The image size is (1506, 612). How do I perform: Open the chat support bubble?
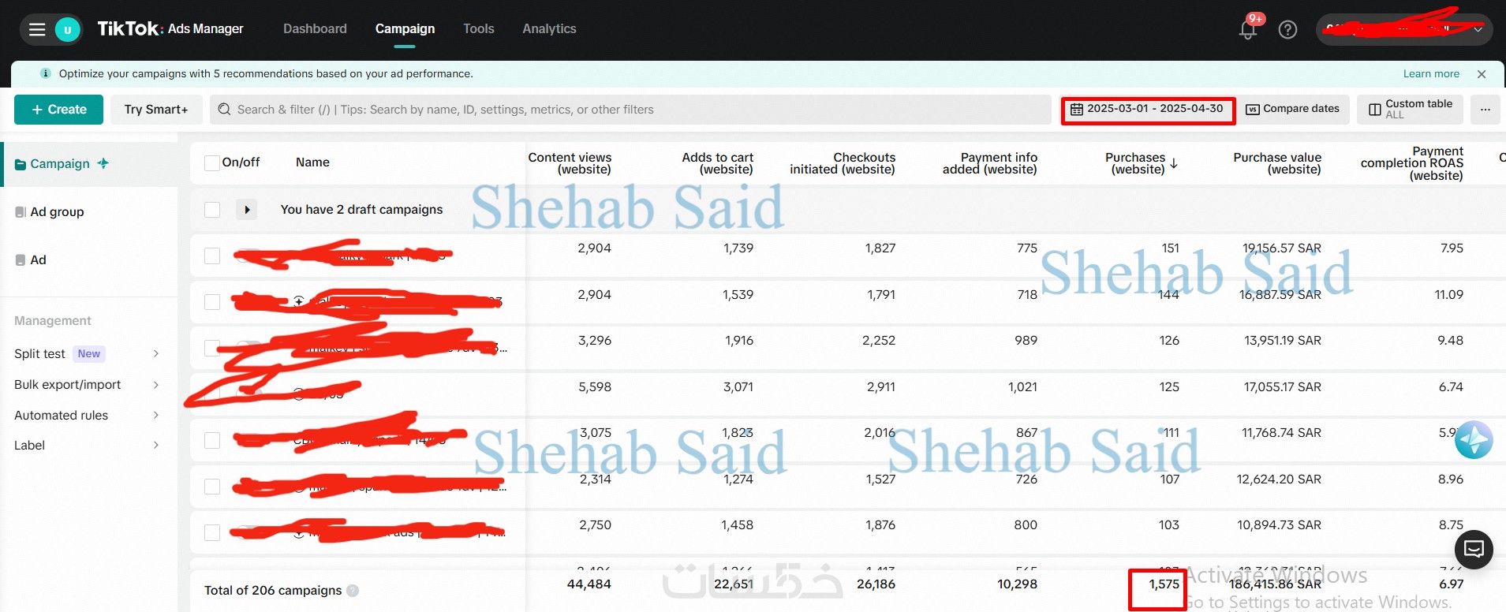(1474, 548)
